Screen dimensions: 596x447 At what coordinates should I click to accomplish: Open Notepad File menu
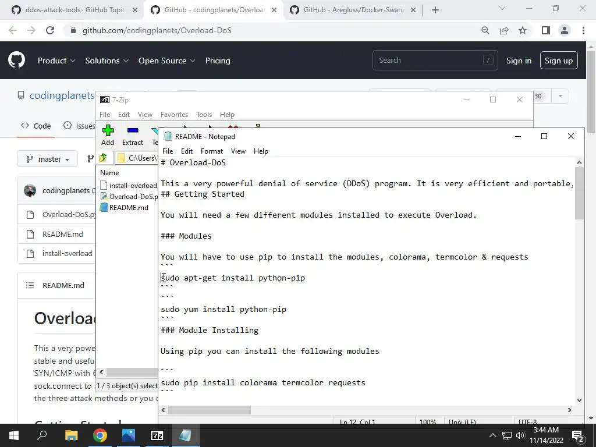[x=168, y=151]
